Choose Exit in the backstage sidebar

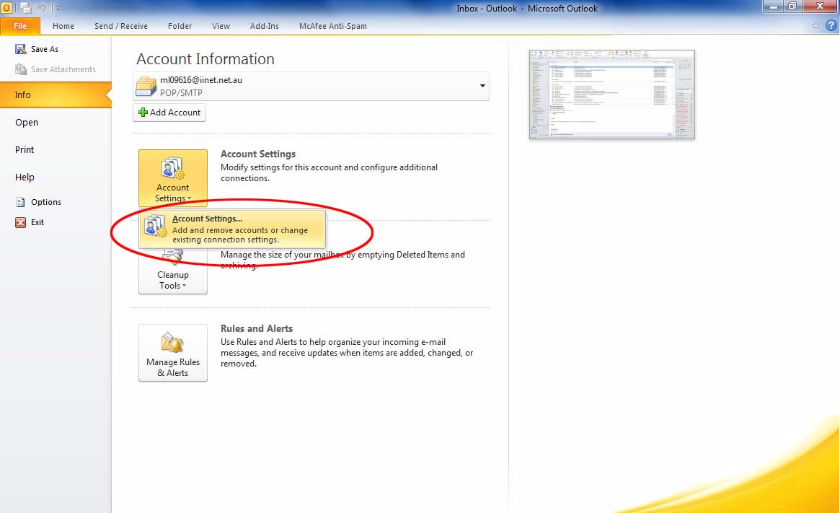37,222
